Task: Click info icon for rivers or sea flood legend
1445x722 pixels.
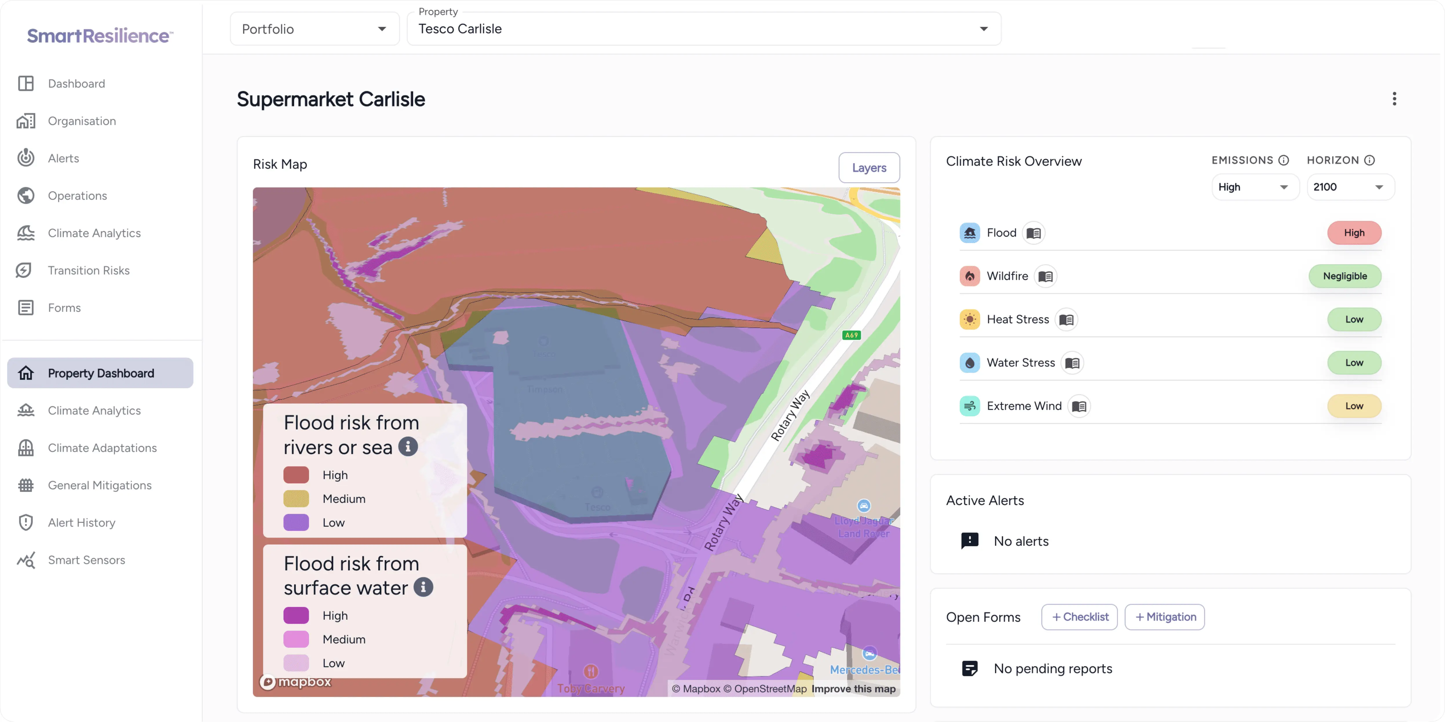Action: [x=408, y=447]
